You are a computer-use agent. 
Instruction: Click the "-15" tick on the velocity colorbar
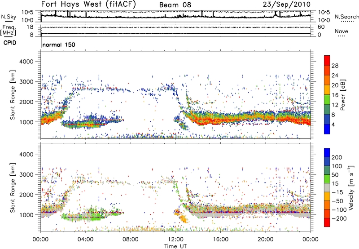click(x=337, y=192)
